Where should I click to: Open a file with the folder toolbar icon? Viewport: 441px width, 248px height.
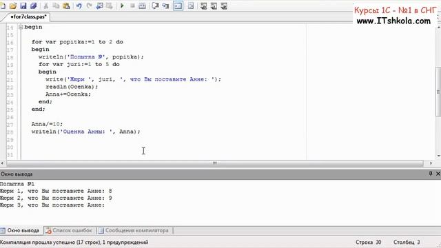[x=13, y=6]
